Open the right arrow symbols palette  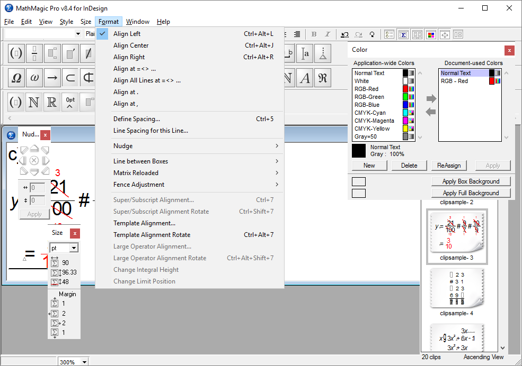[52, 78]
